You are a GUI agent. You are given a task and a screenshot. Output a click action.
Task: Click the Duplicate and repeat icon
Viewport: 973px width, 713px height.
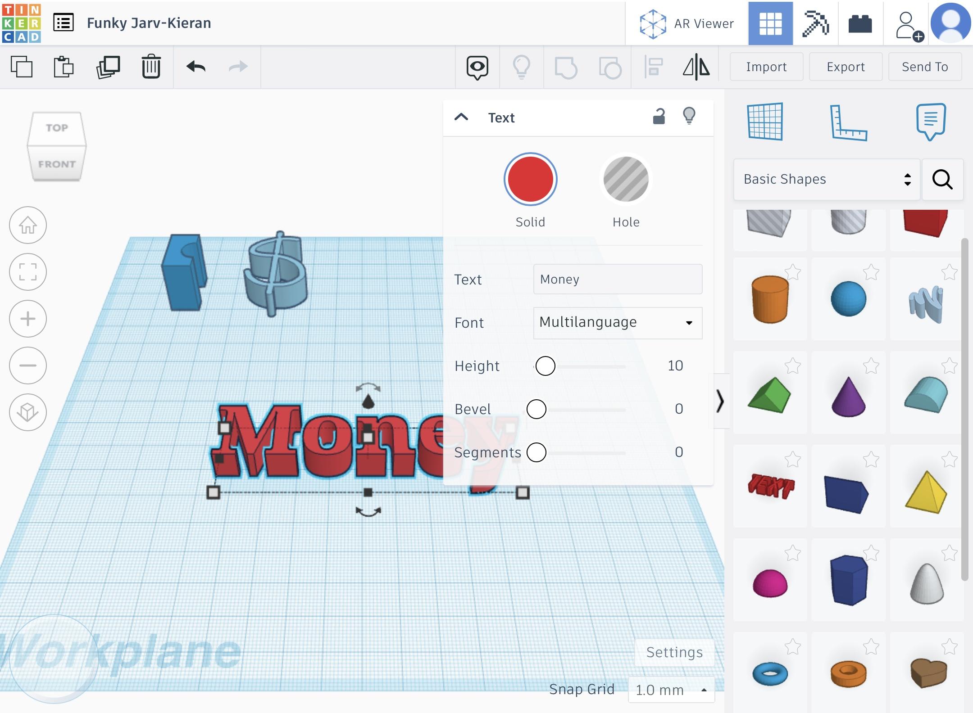(108, 67)
